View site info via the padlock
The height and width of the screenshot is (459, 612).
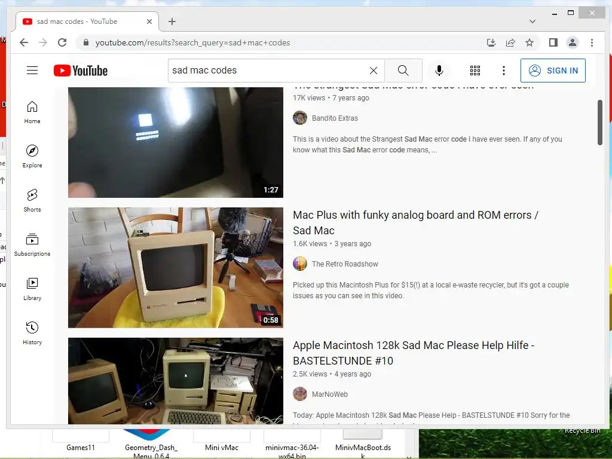pos(86,42)
